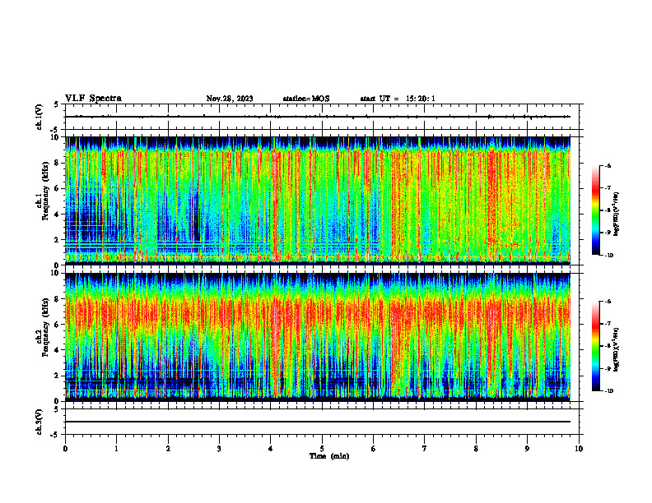
Task: Click the "ch.1(V)" waveform axis label
Action: [40, 117]
